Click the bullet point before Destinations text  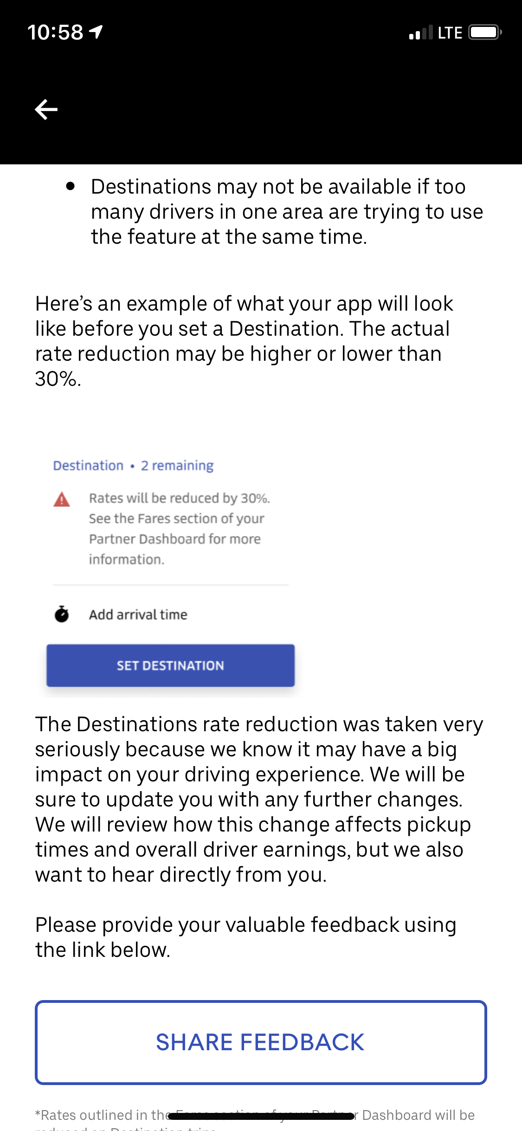71,187
